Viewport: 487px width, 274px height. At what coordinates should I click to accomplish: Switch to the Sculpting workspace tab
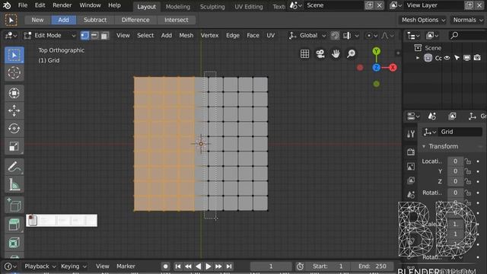click(x=212, y=7)
